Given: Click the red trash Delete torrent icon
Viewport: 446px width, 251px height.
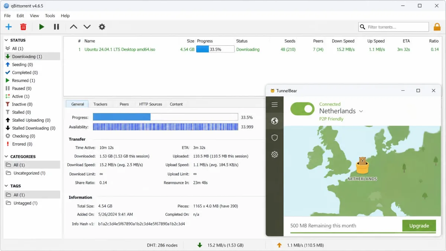Looking at the screenshot, I should pos(23,27).
